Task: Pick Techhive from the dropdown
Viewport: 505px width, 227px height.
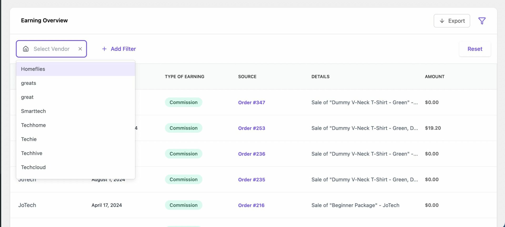Action: pos(75,153)
